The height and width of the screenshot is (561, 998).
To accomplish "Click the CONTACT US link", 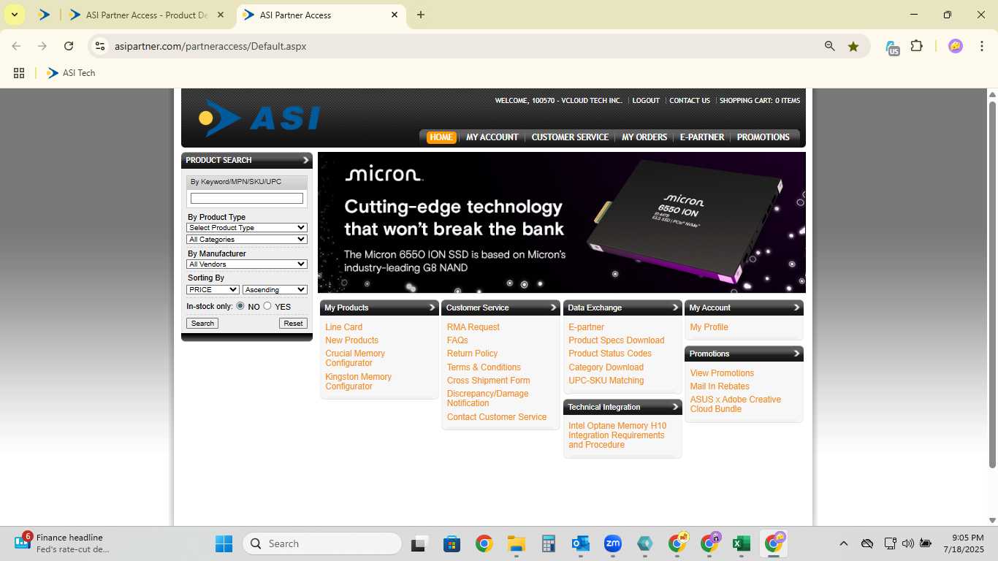I will [x=690, y=101].
